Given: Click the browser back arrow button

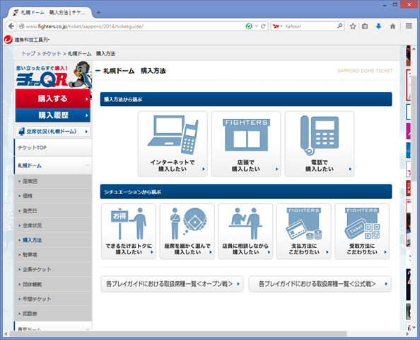Looking at the screenshot, I should 11,26.
